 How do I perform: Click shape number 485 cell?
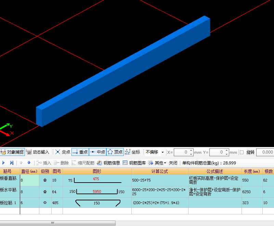[57, 203]
